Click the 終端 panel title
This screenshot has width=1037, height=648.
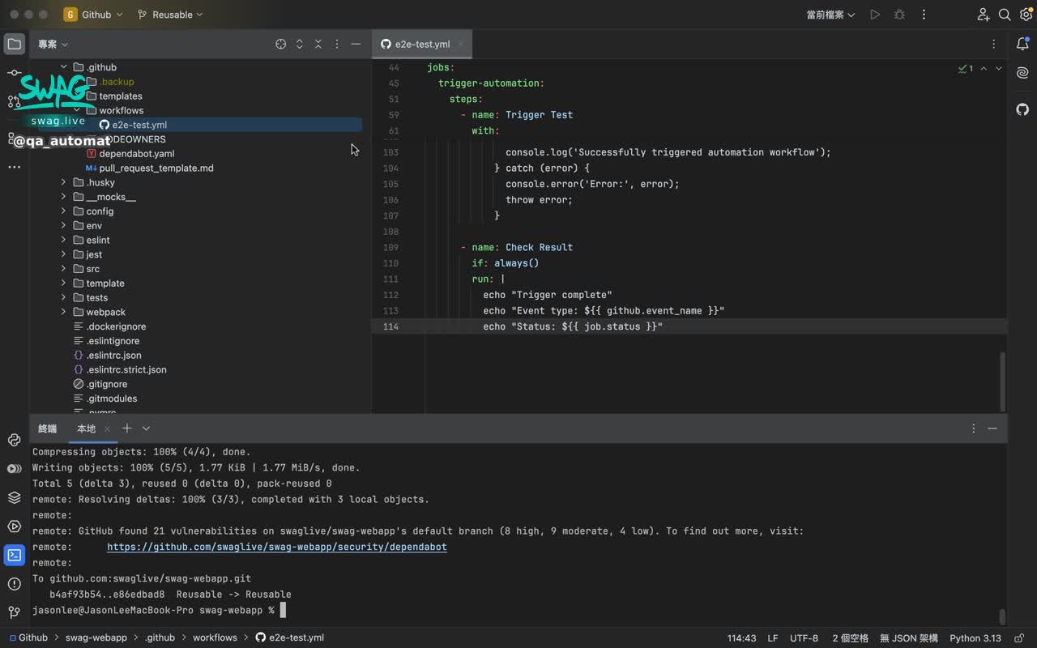[48, 428]
